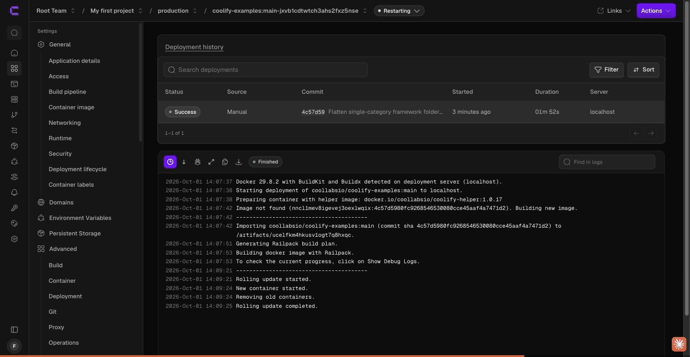690x357 pixels.
Task: Toggle debug logs with the bug icon
Action: 197,162
